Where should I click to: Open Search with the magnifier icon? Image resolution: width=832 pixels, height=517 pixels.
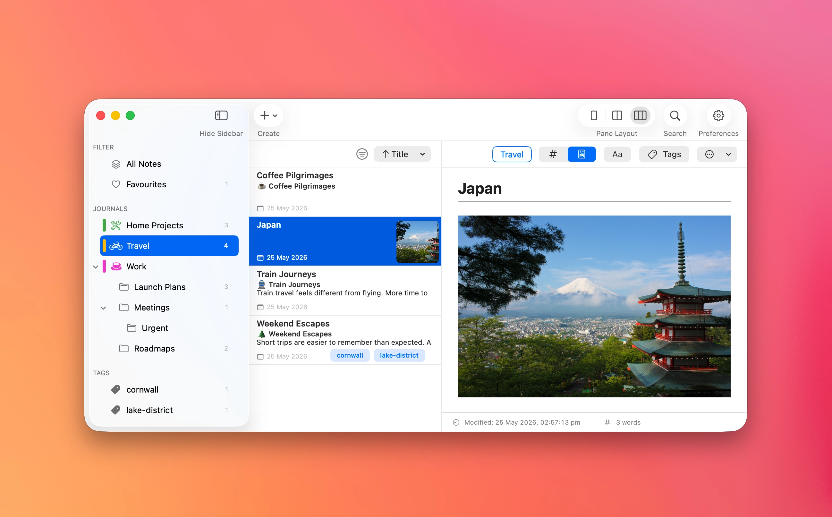675,115
